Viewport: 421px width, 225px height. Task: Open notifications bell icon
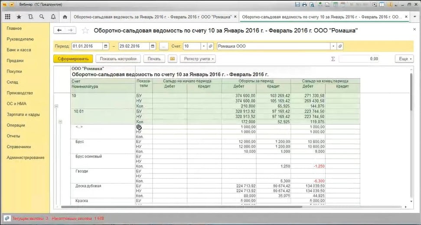(x=53, y=17)
